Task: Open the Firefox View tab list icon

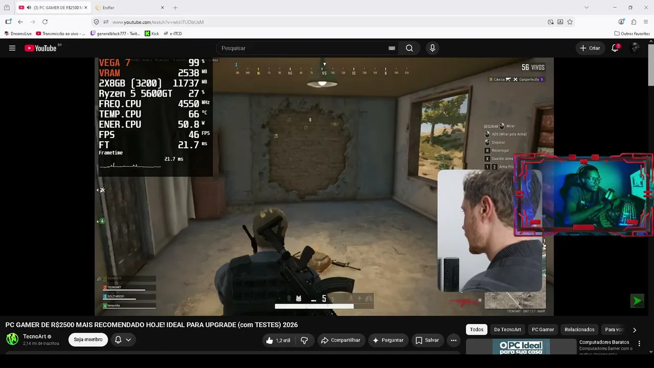Action: (7, 8)
